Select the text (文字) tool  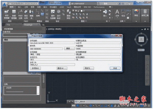pyautogui.click(x=117, y=13)
